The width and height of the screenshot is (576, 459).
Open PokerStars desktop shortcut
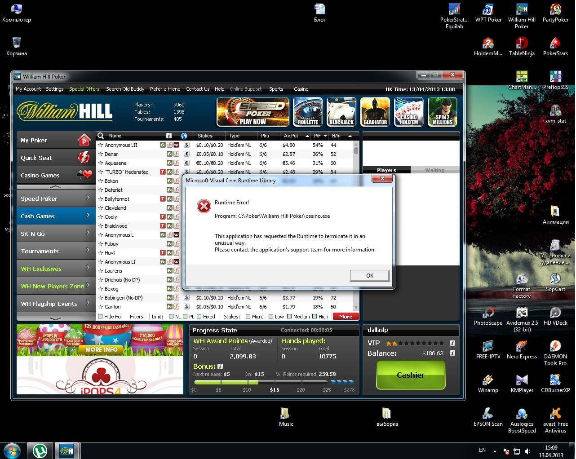(x=555, y=47)
